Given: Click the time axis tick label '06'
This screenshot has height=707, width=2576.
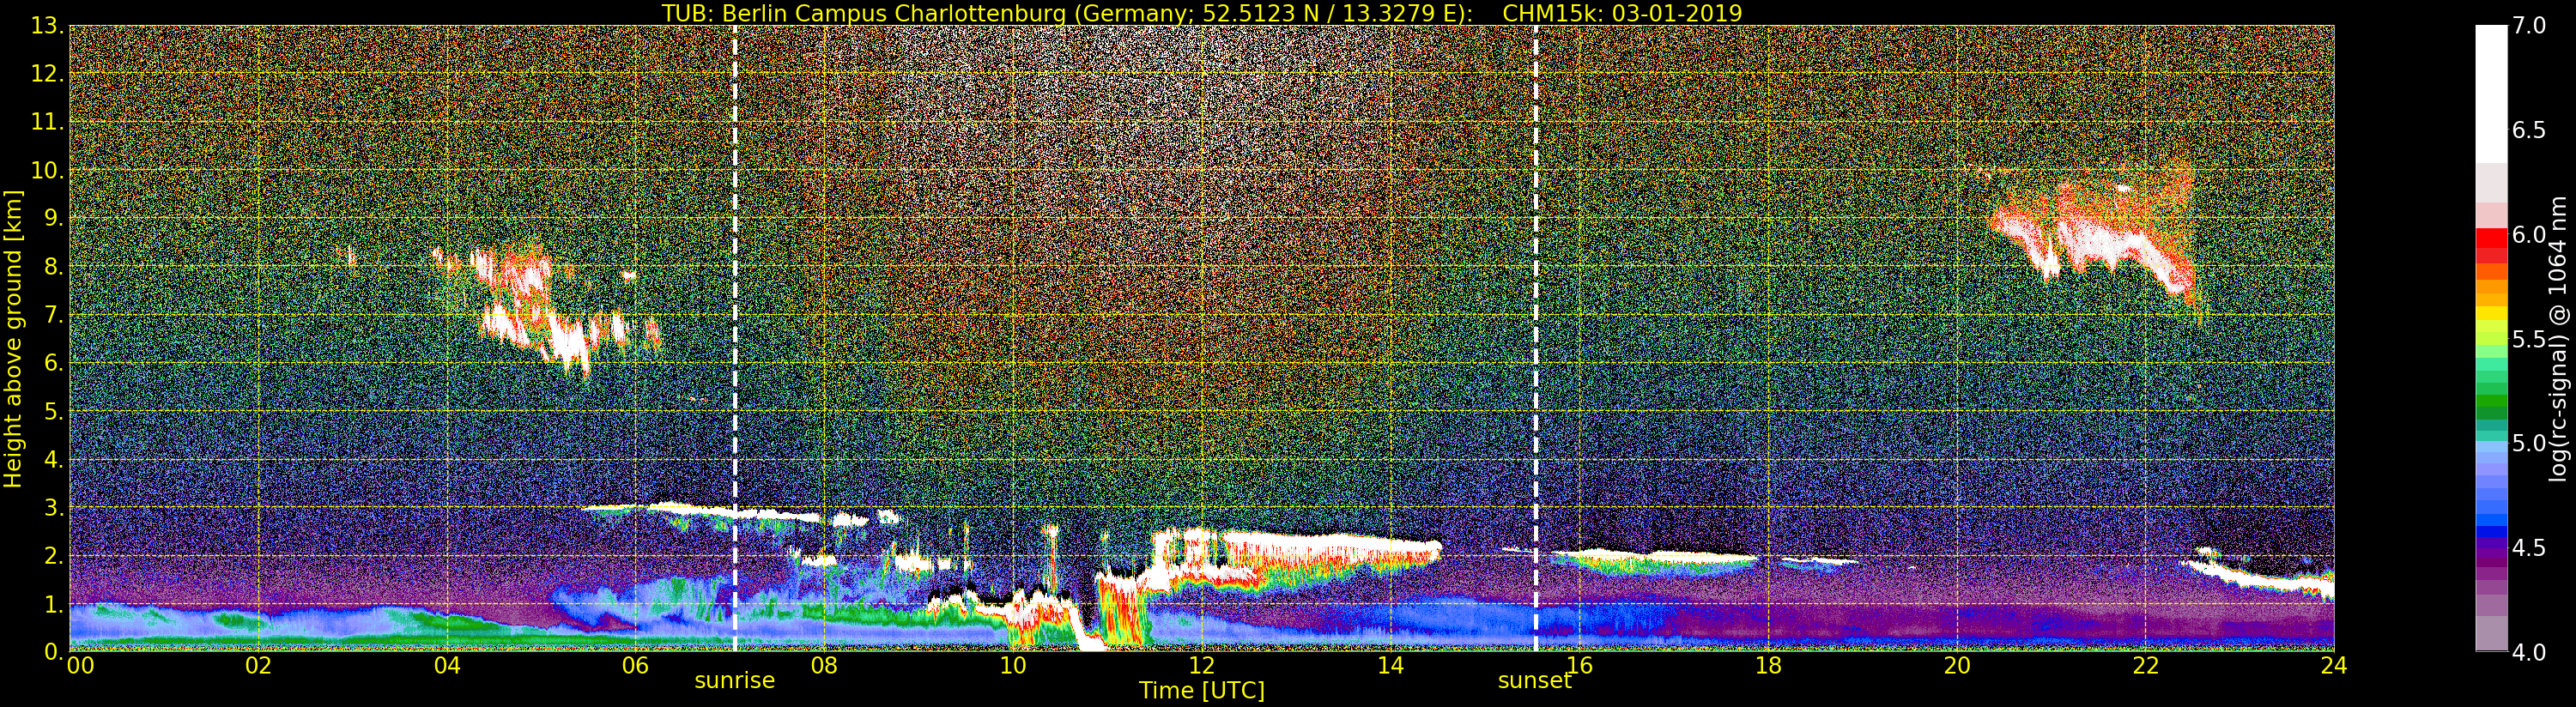Looking at the screenshot, I should point(635,666).
